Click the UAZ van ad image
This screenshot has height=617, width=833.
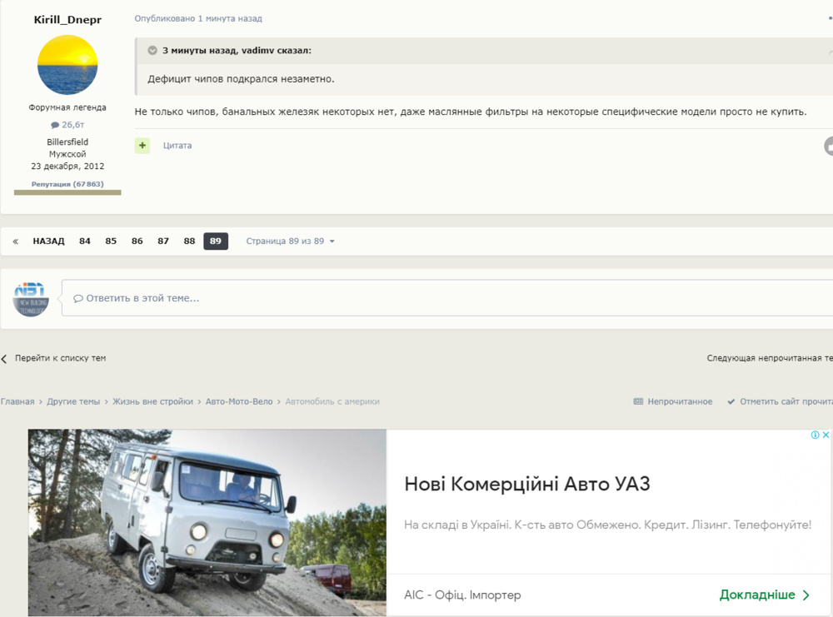pyautogui.click(x=207, y=522)
